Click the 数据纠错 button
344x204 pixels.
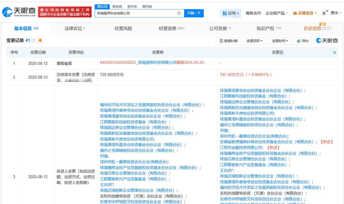pos(228,41)
